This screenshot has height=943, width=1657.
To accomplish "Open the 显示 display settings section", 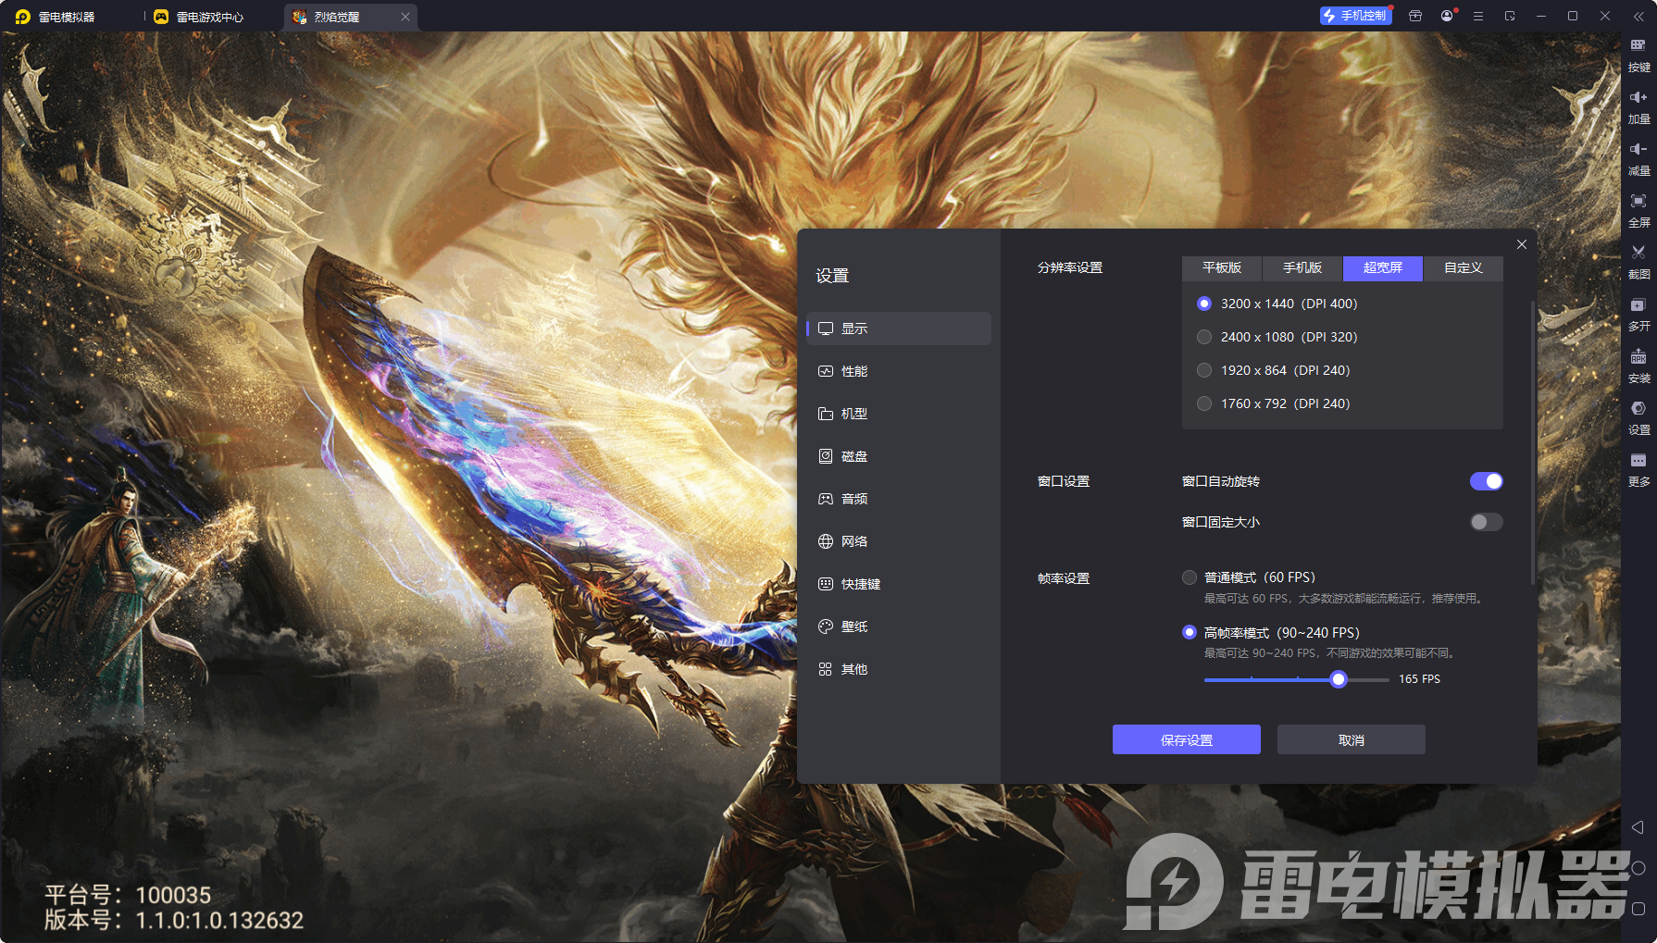I will 899,329.
